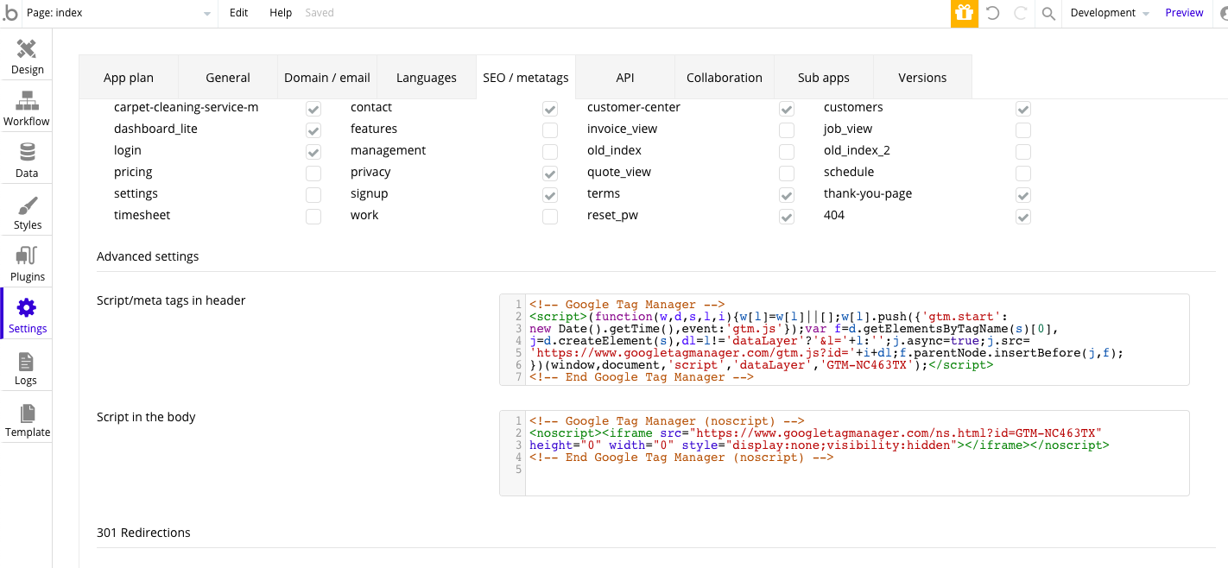The image size is (1228, 568).
Task: Click into the header script code editor
Action: pyautogui.click(x=845, y=339)
